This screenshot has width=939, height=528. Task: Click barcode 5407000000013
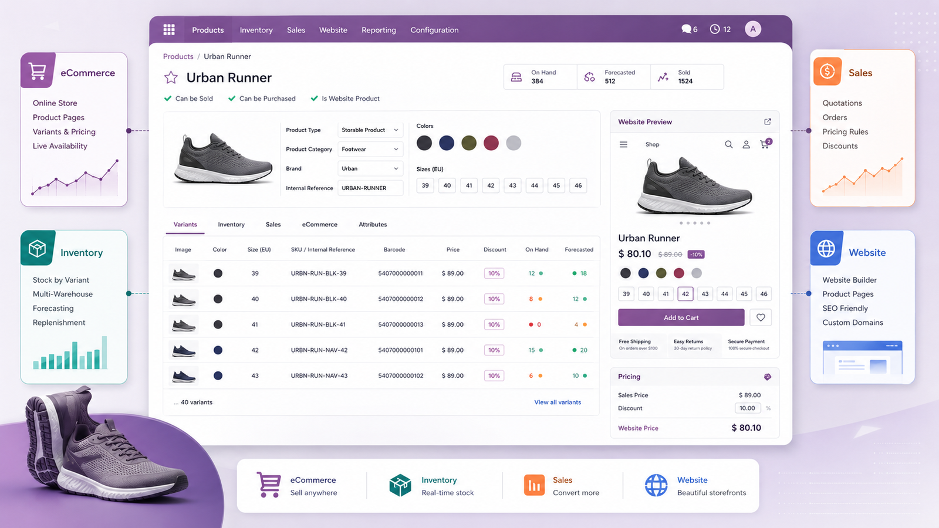[401, 324]
